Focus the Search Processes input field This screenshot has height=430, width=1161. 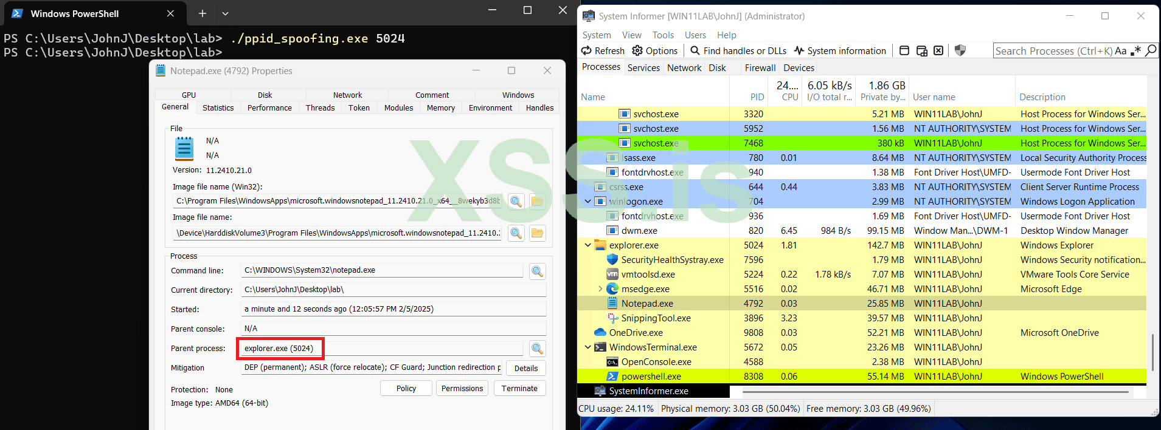point(1053,51)
